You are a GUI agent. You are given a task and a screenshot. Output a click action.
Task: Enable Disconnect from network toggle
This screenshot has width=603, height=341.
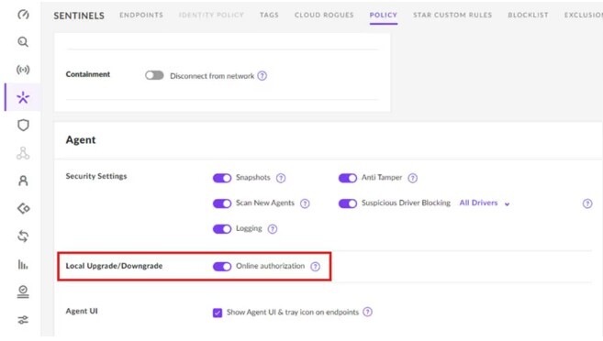[x=154, y=75]
